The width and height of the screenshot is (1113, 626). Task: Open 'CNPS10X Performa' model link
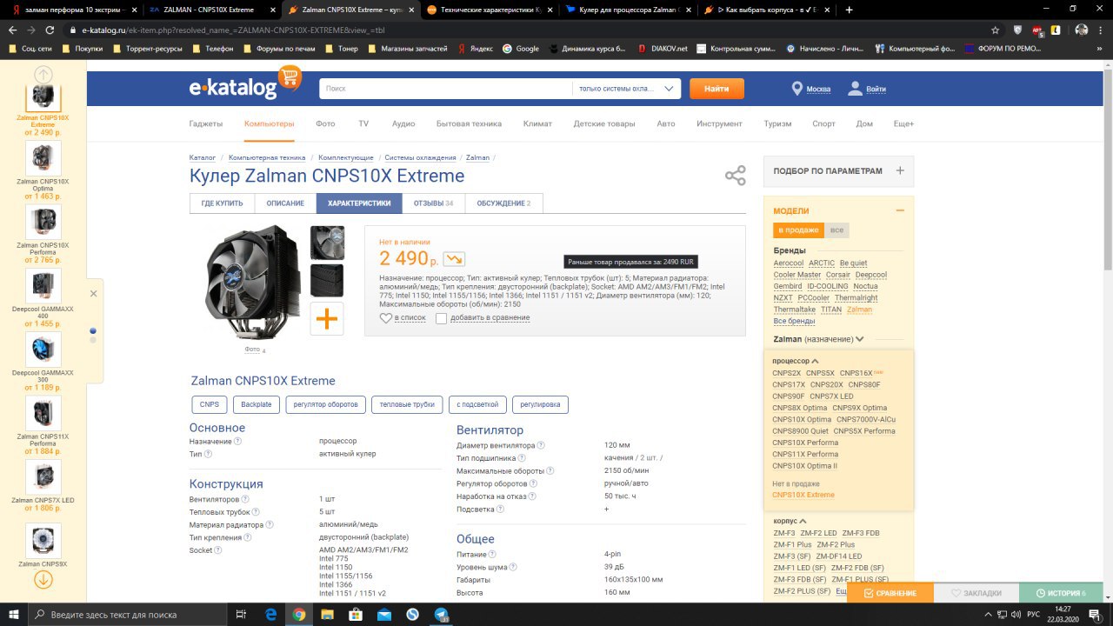click(805, 443)
